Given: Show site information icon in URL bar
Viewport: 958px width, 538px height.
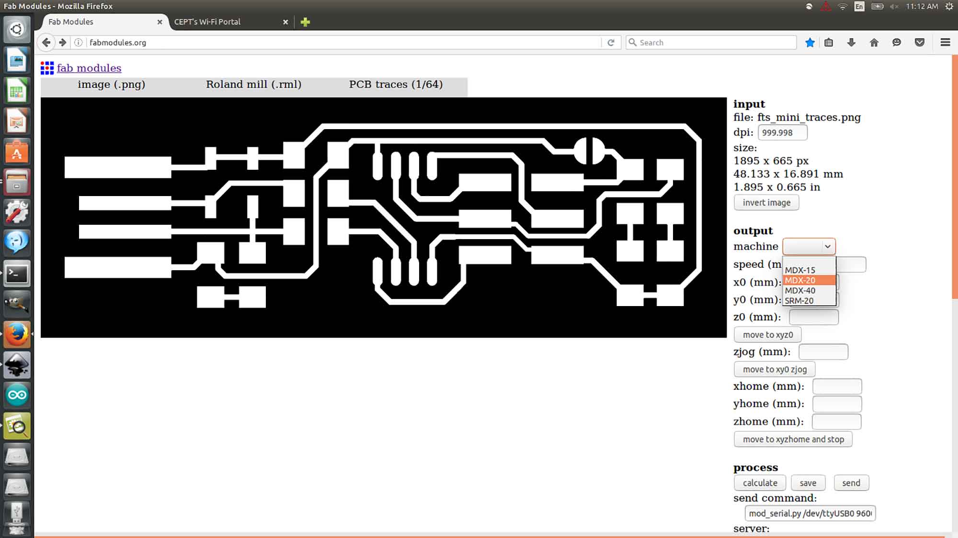Looking at the screenshot, I should (x=78, y=43).
